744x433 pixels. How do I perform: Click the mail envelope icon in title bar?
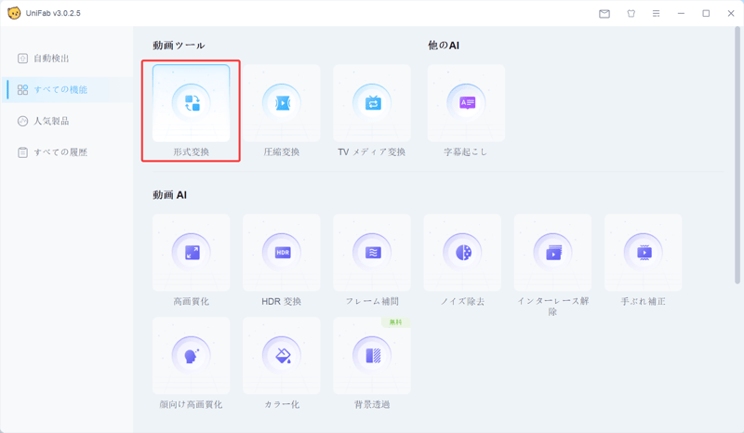(x=604, y=14)
